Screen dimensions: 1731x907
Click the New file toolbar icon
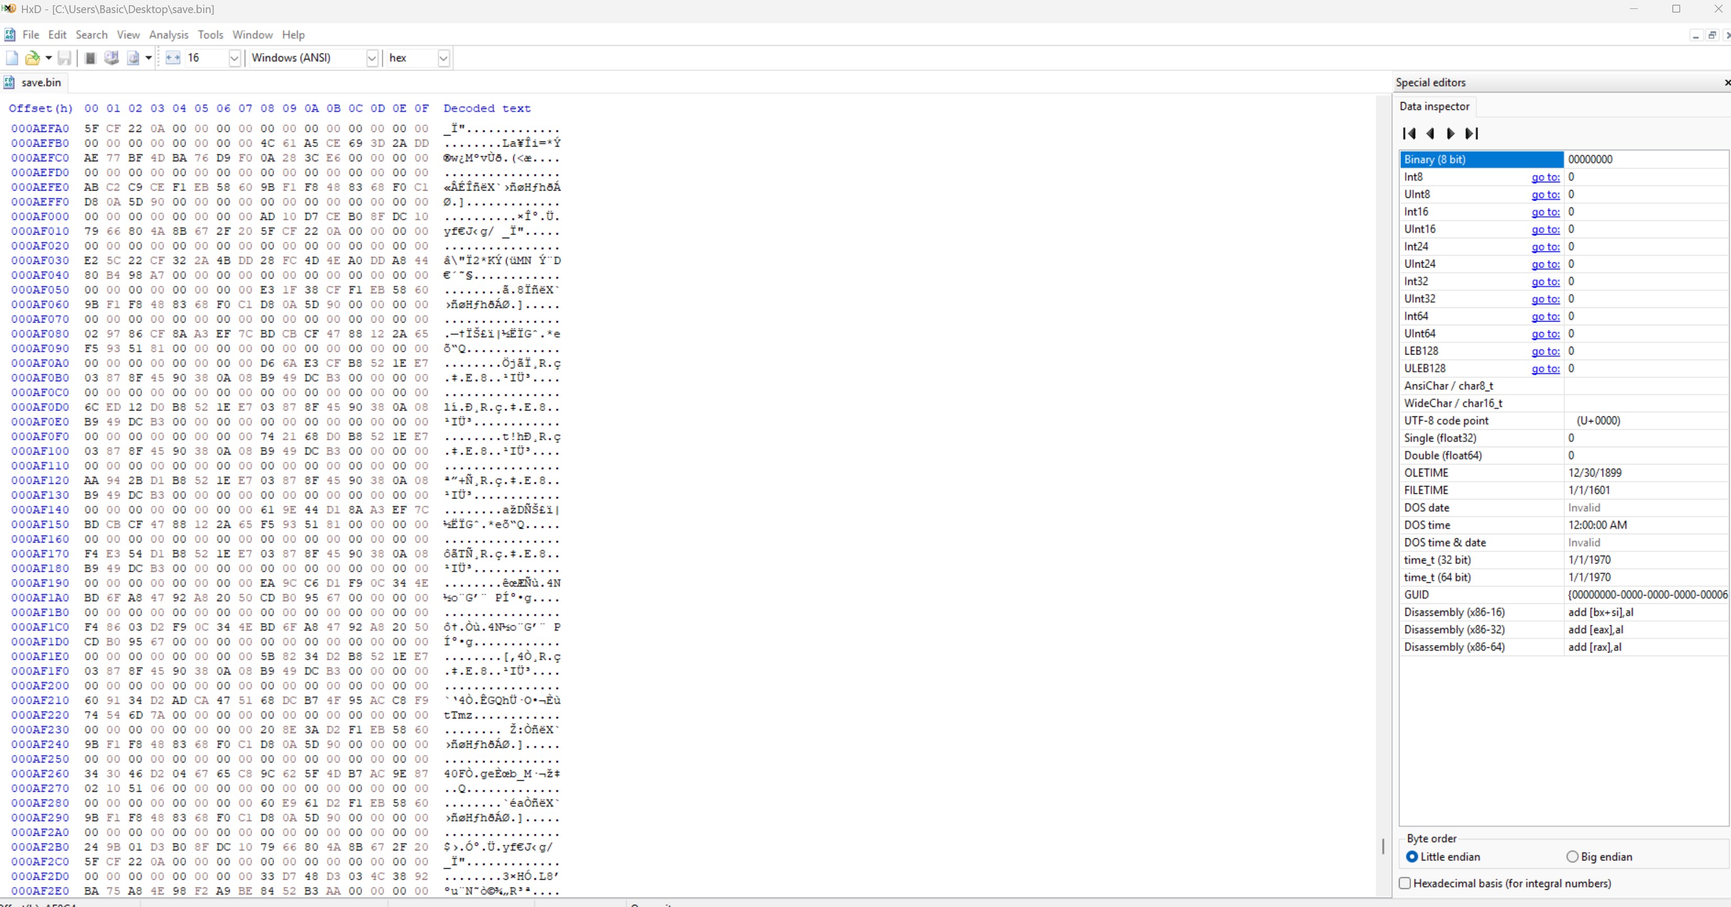pyautogui.click(x=12, y=58)
